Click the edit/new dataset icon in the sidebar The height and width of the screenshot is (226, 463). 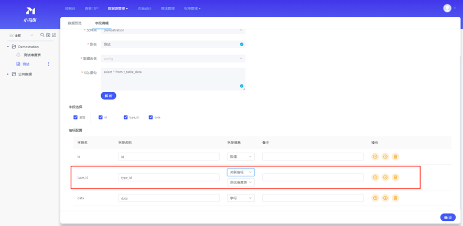tap(54, 35)
